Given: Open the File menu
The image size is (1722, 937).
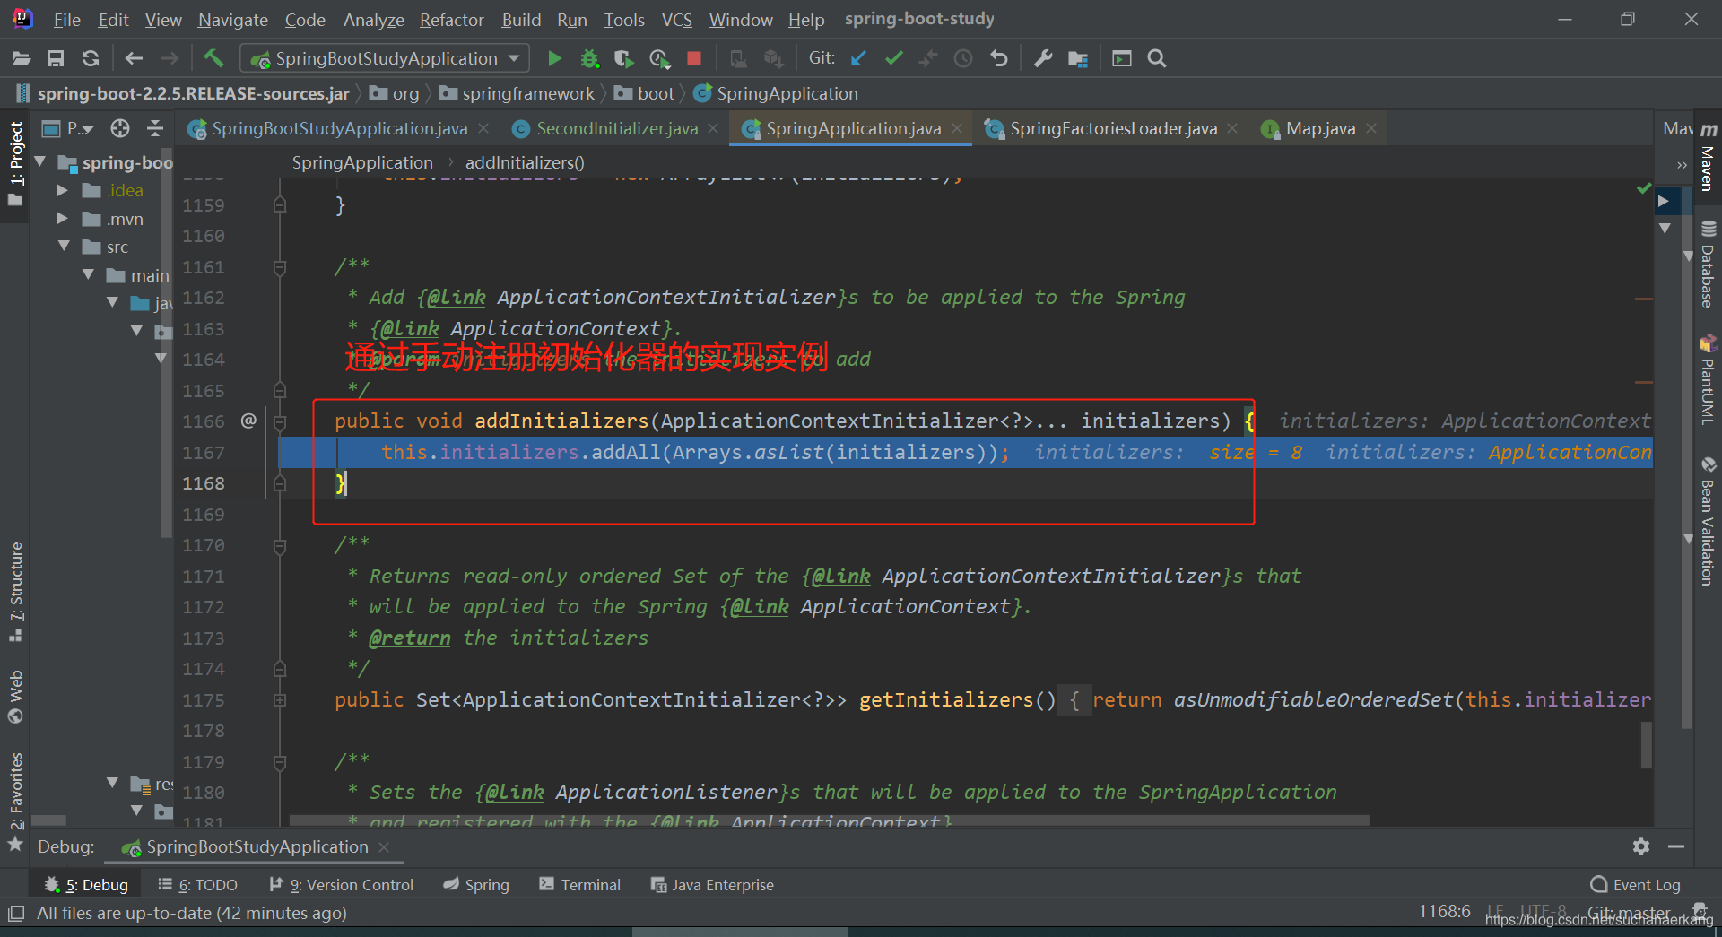Looking at the screenshot, I should pos(66,19).
